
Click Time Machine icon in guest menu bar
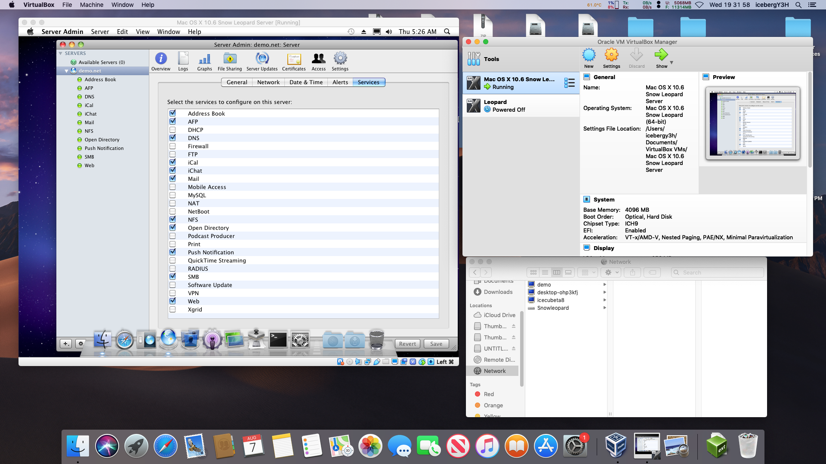click(351, 31)
